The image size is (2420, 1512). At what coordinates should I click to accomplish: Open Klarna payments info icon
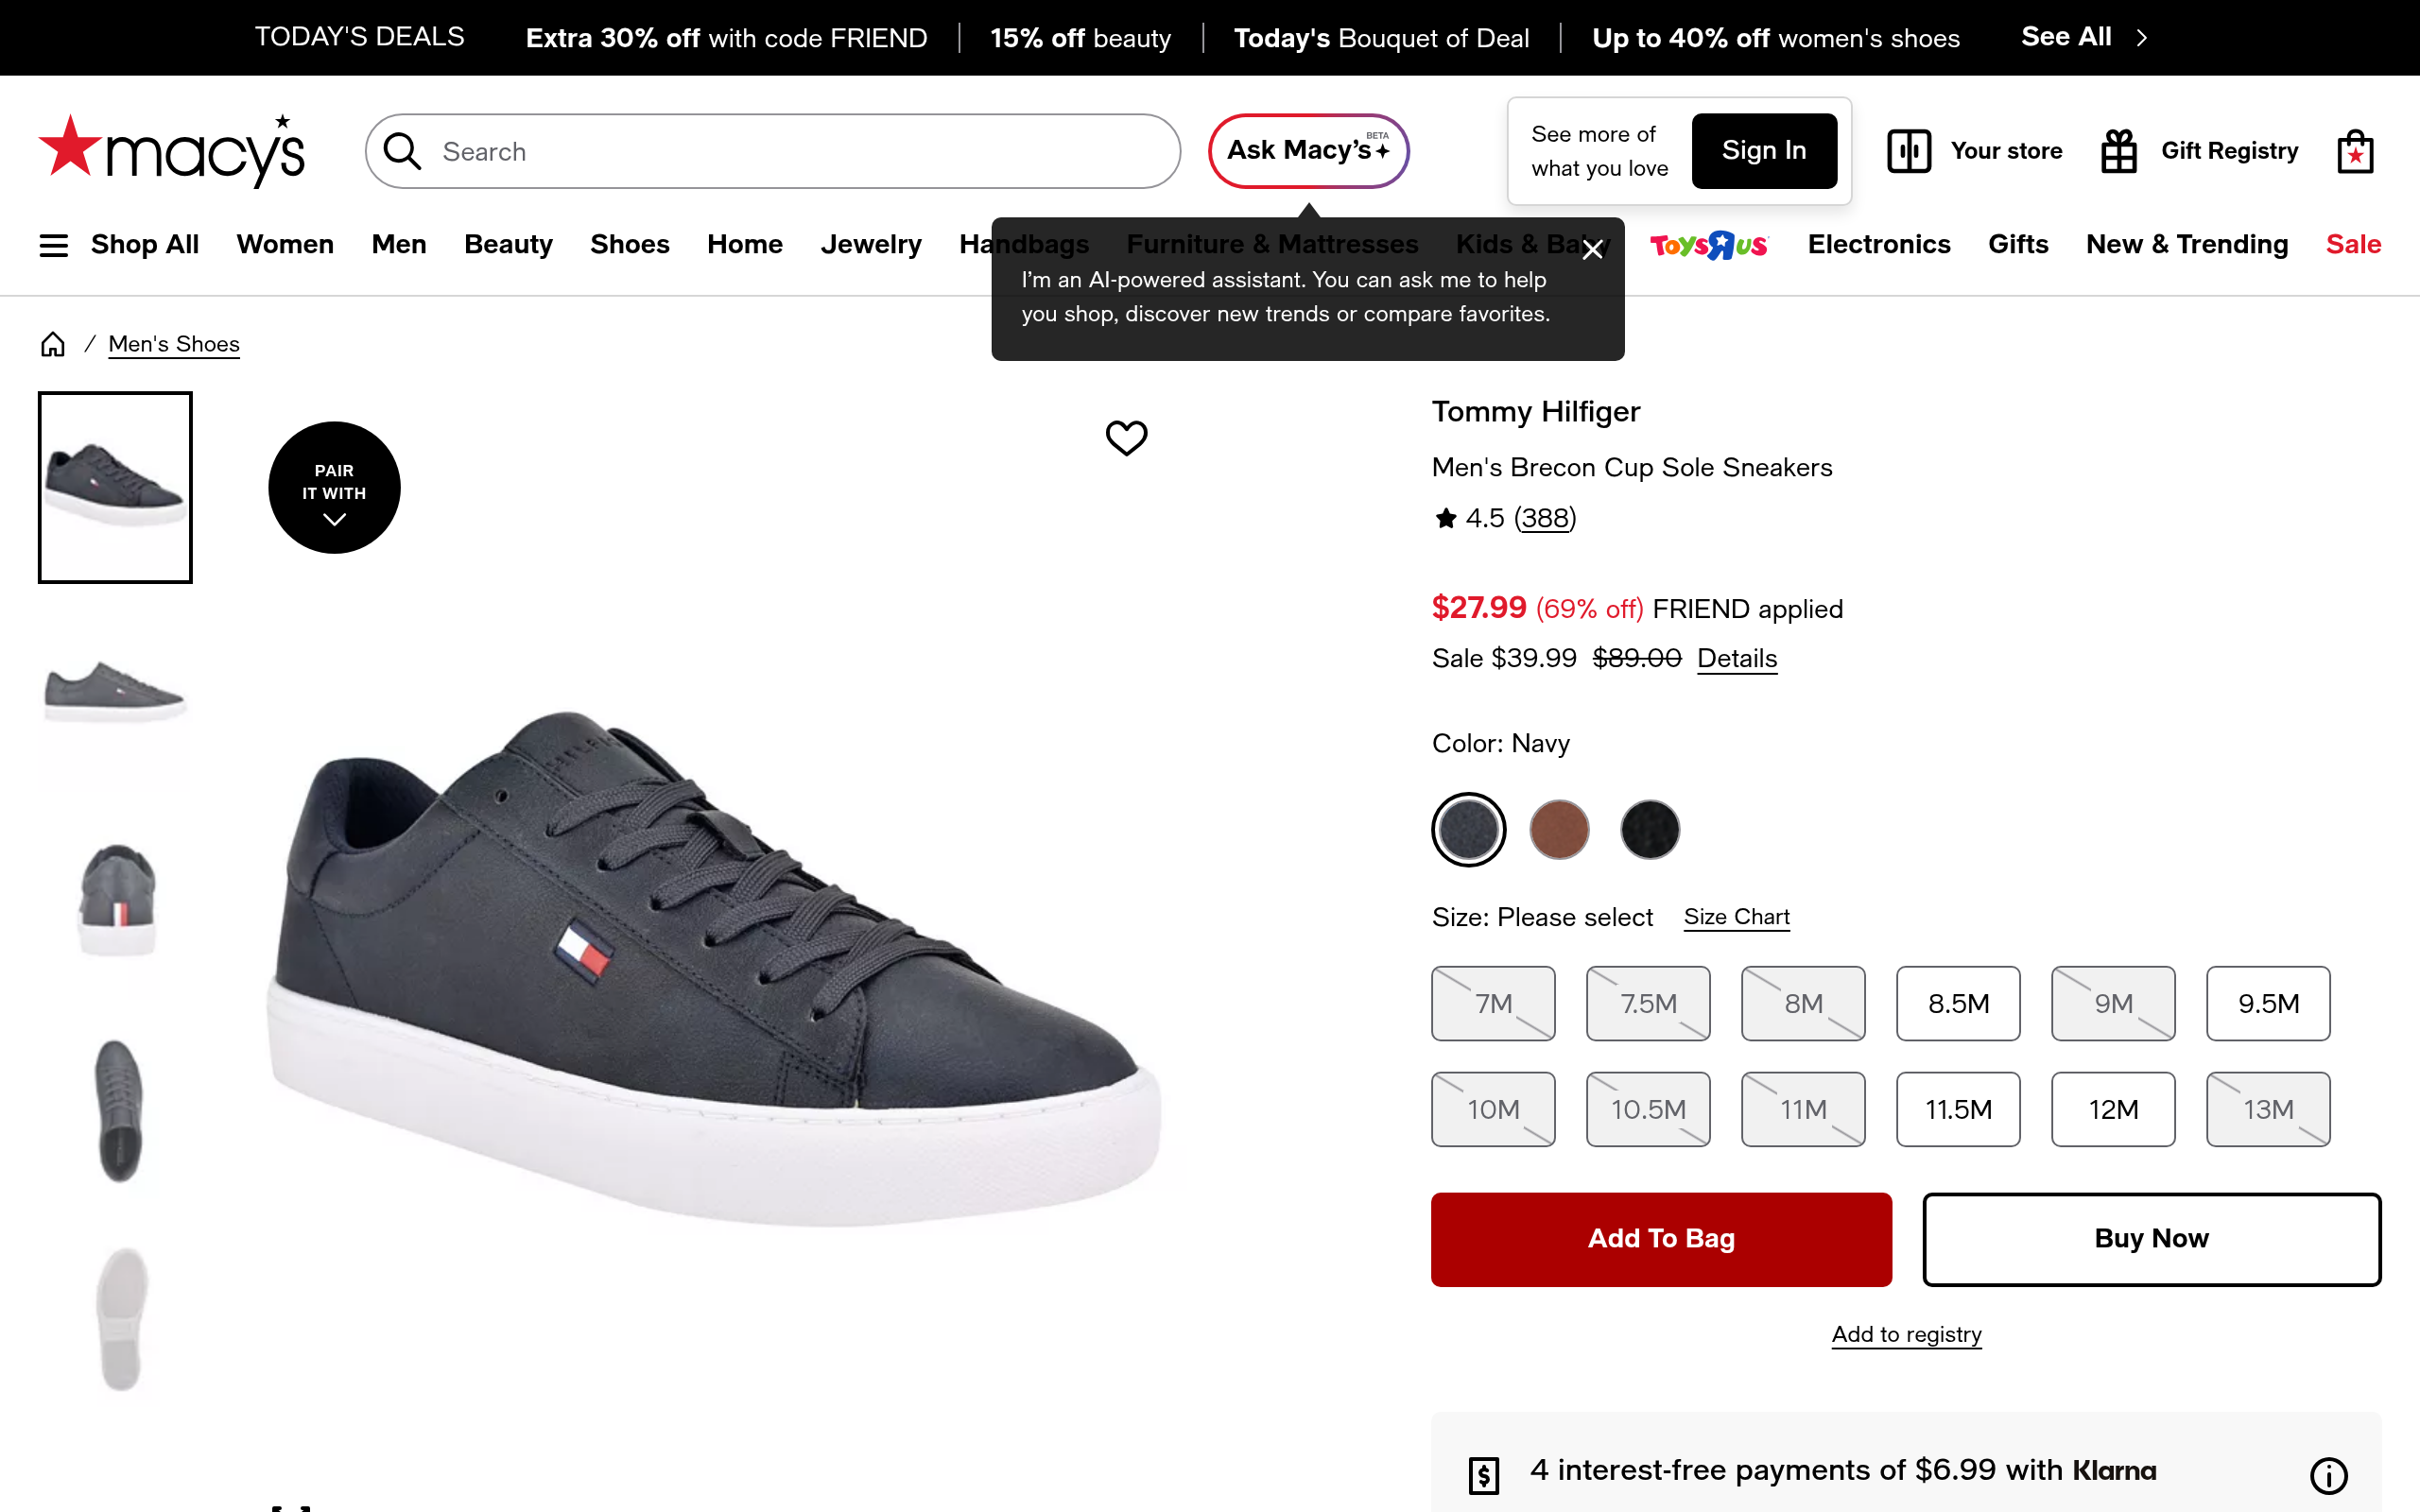[2328, 1474]
